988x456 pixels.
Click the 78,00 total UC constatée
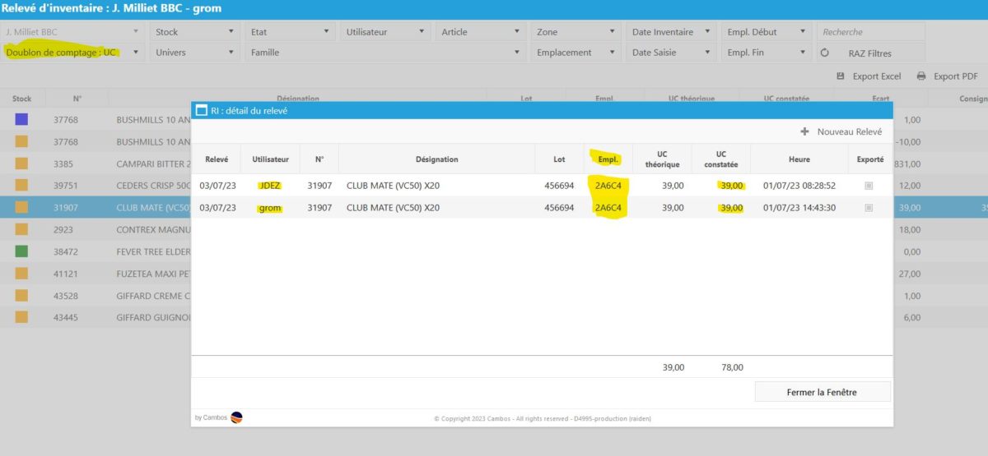(731, 367)
